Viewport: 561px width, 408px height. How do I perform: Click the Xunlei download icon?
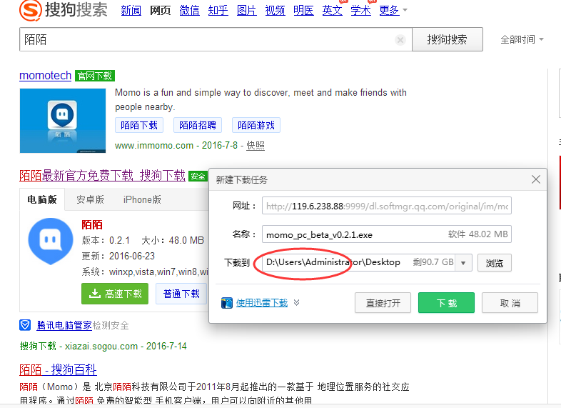point(227,303)
